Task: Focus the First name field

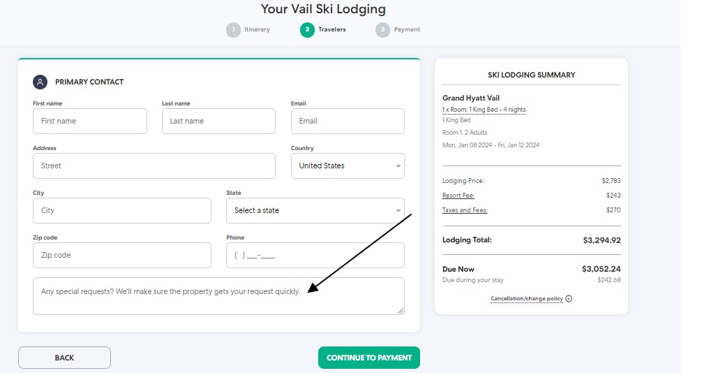Action: click(90, 122)
